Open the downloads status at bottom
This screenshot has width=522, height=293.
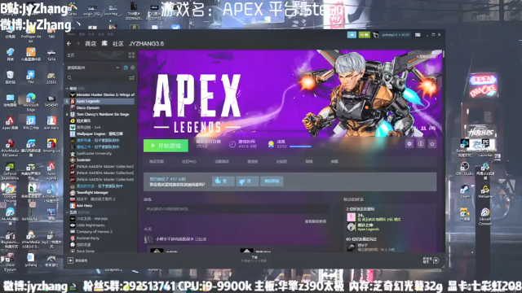tap(254, 259)
